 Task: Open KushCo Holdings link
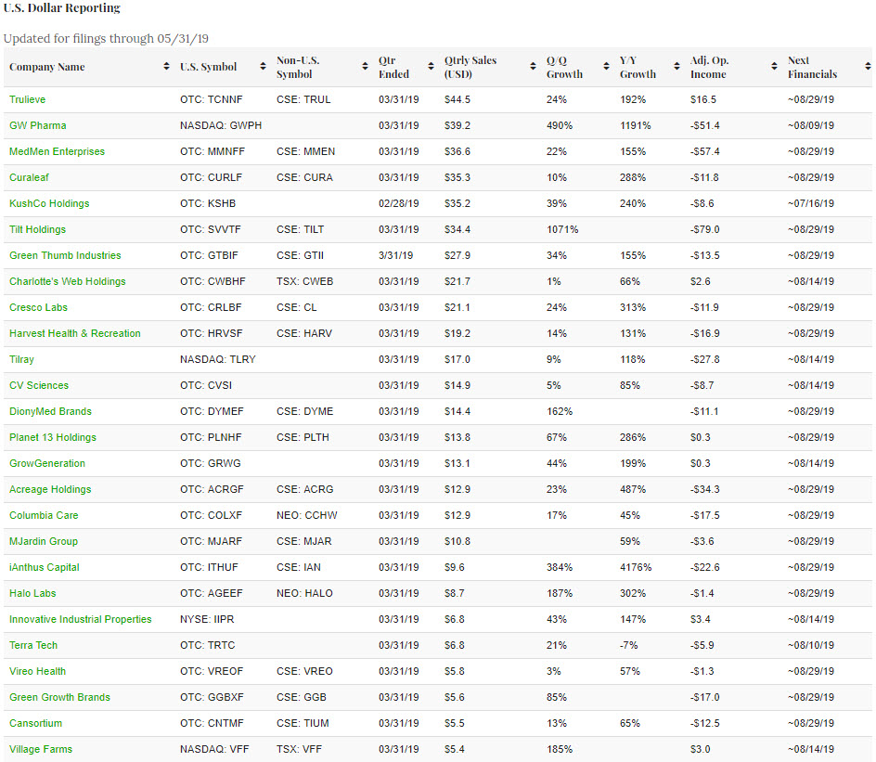click(x=49, y=203)
